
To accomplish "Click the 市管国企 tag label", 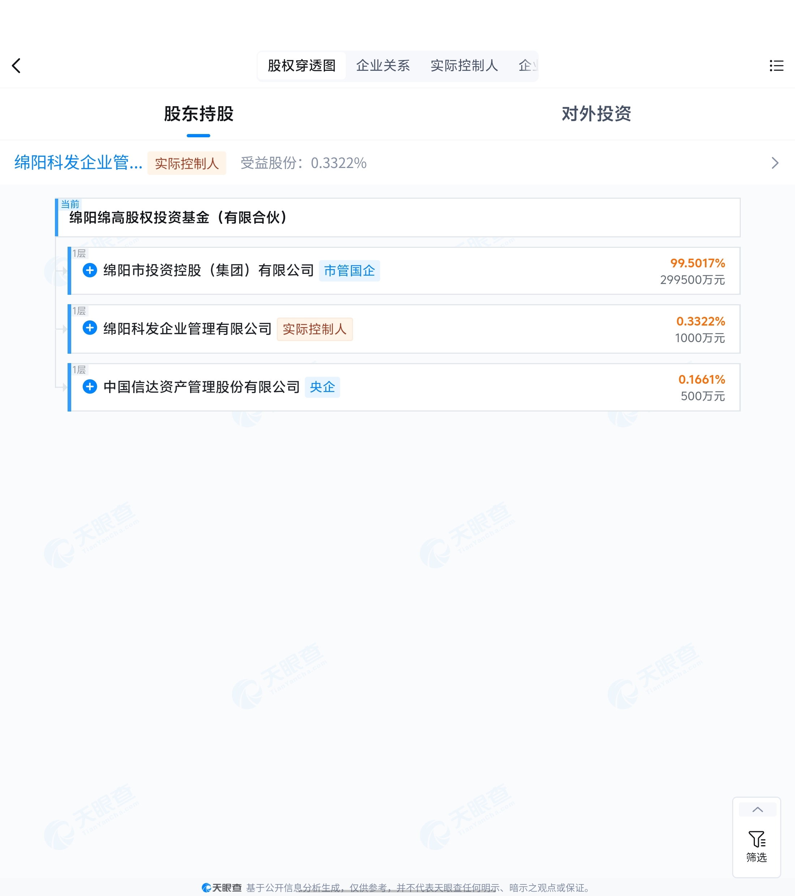I will pyautogui.click(x=349, y=271).
